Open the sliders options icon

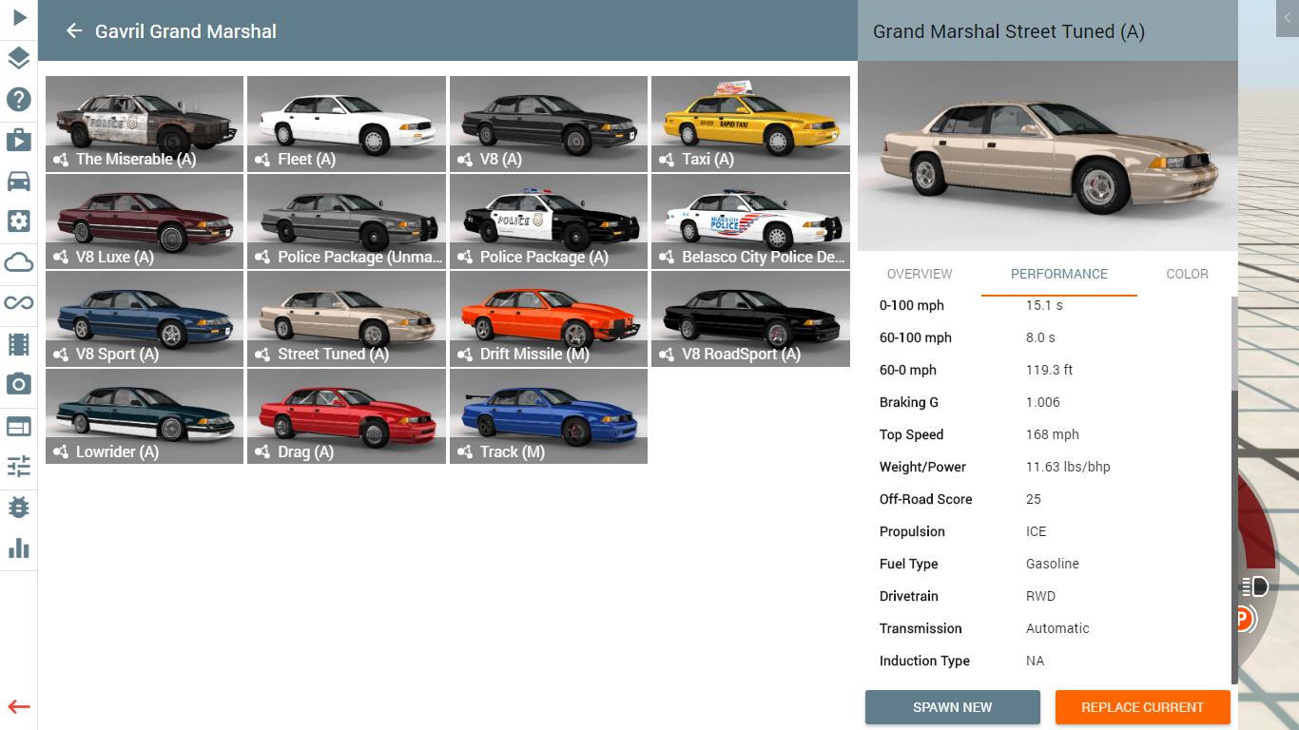coord(19,466)
